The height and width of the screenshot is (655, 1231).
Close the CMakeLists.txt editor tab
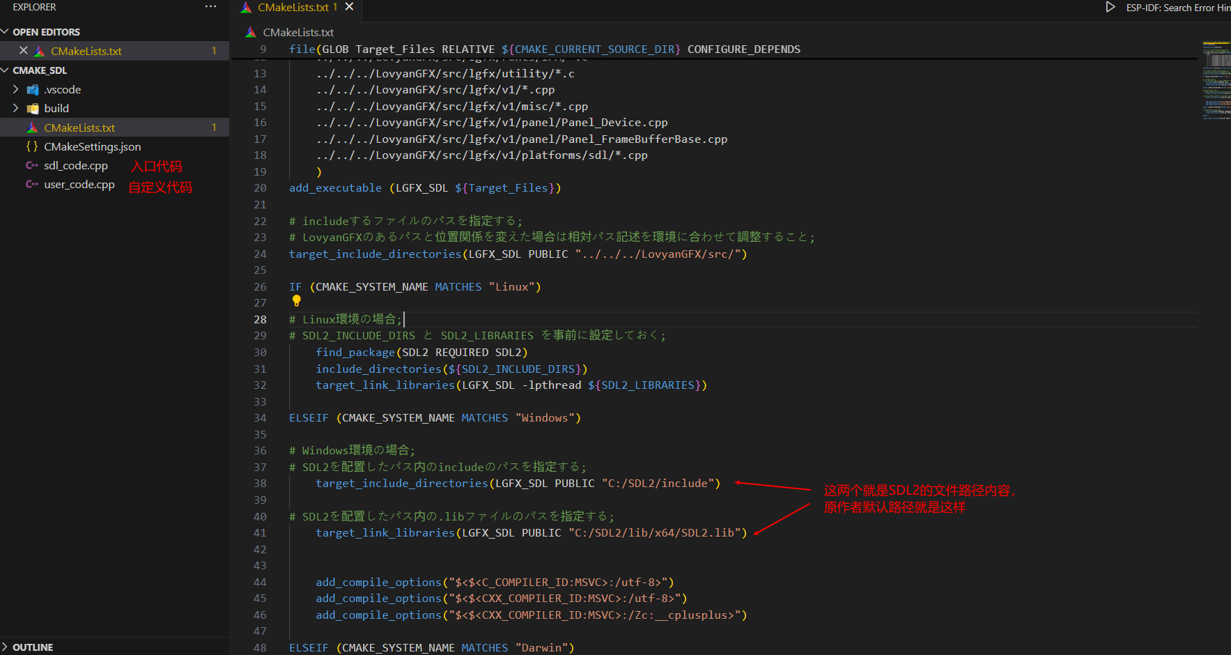350,7
